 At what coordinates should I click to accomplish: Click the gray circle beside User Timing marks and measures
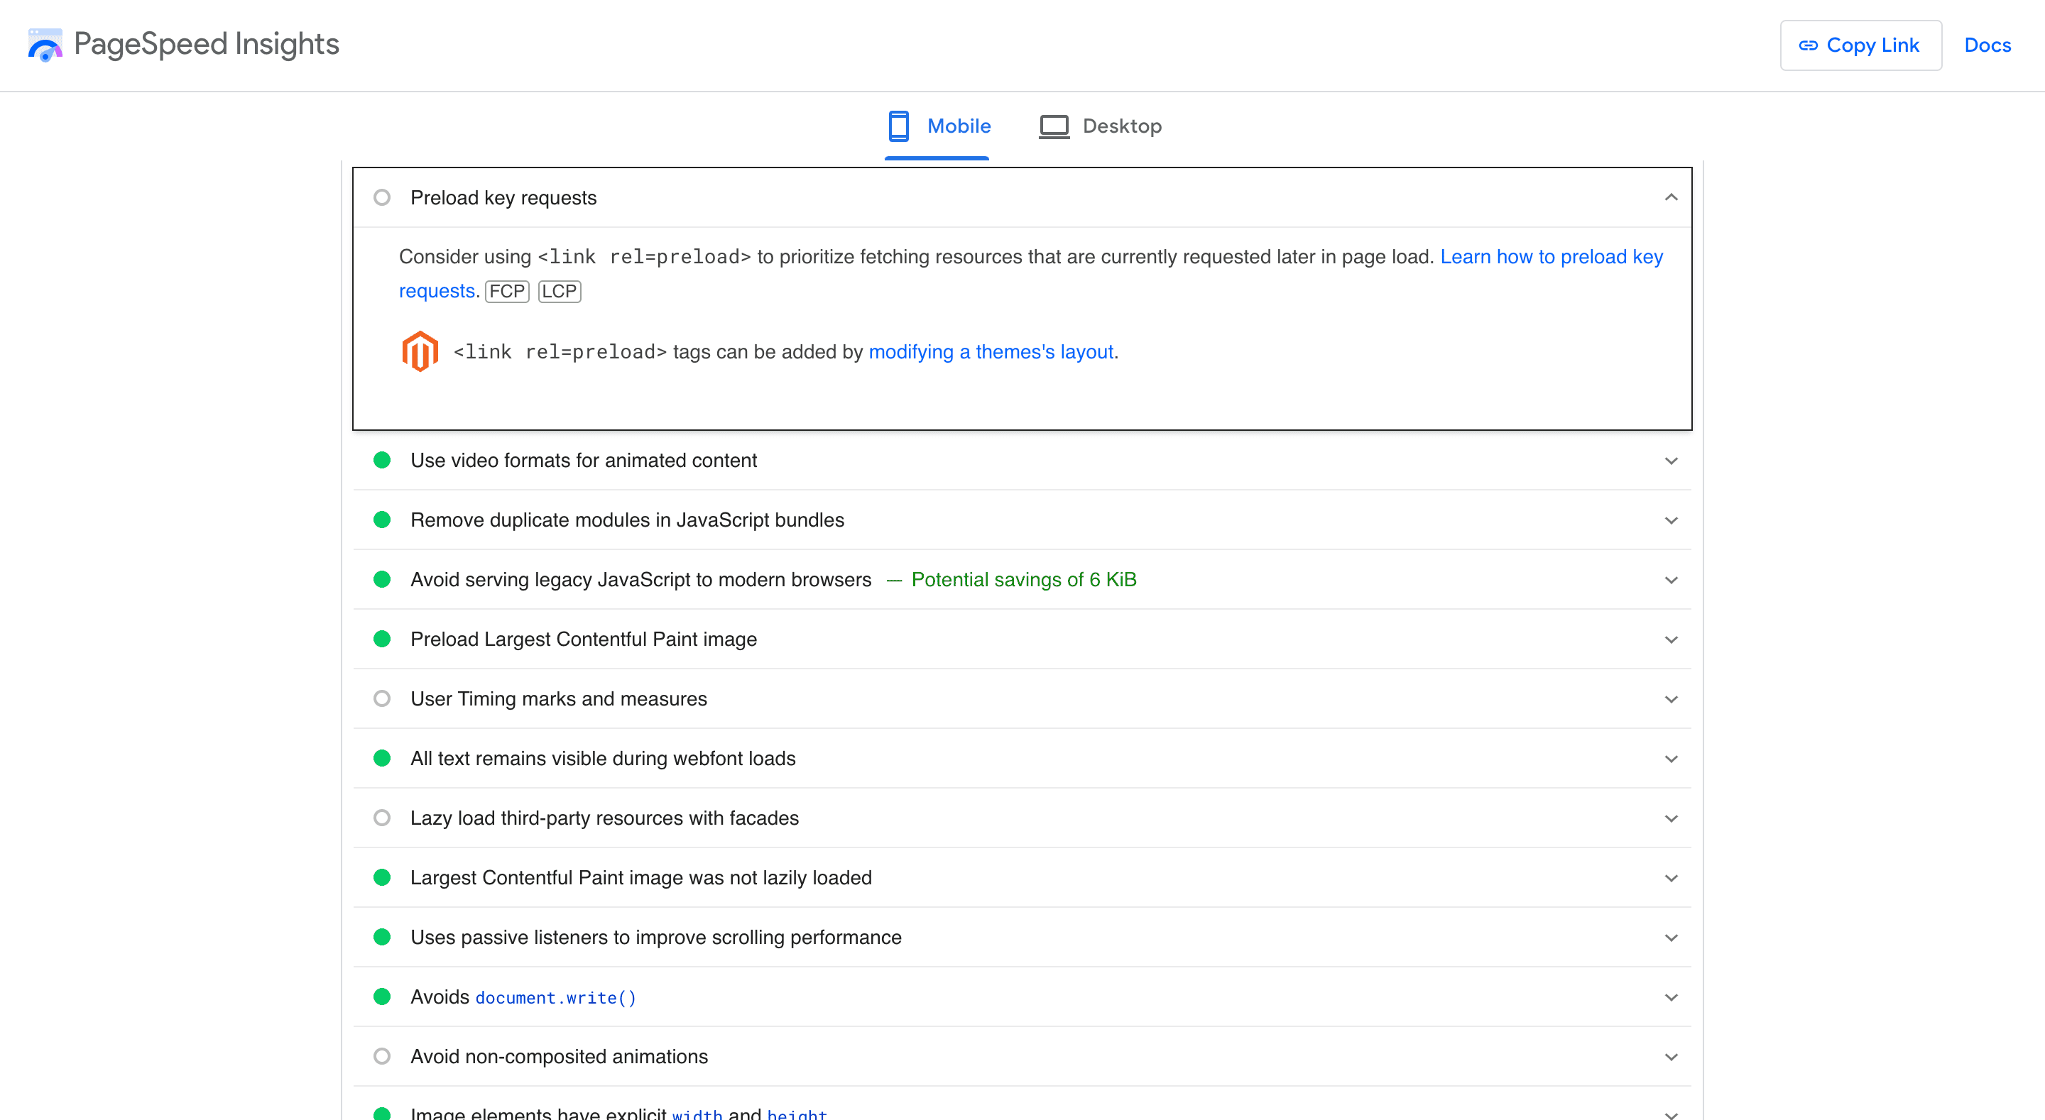coord(383,698)
